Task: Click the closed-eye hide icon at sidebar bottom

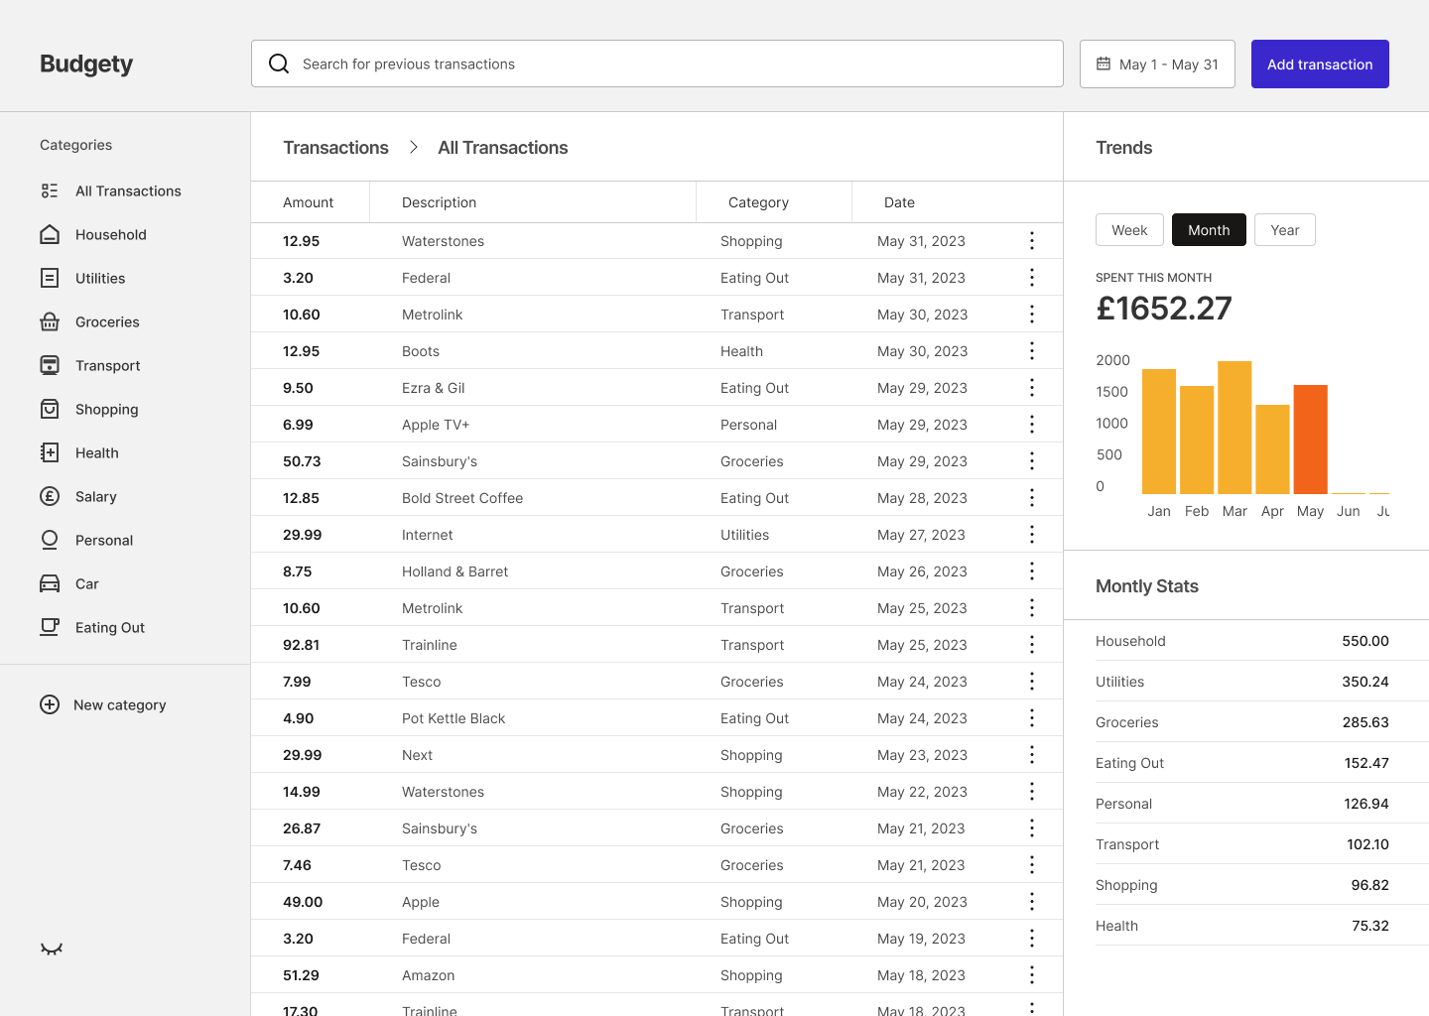Action: [52, 950]
